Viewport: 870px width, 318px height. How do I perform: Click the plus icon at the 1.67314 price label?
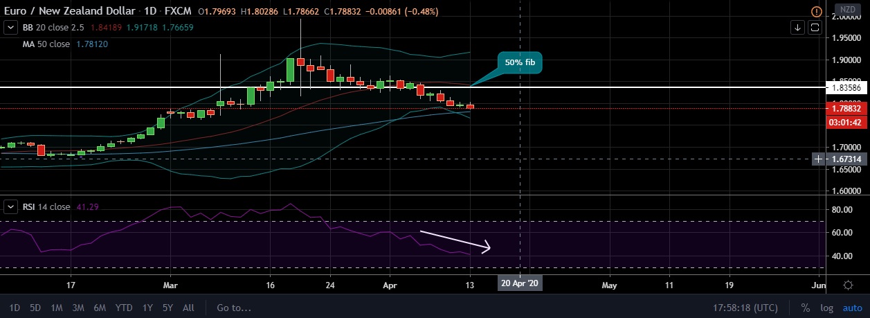(x=819, y=159)
